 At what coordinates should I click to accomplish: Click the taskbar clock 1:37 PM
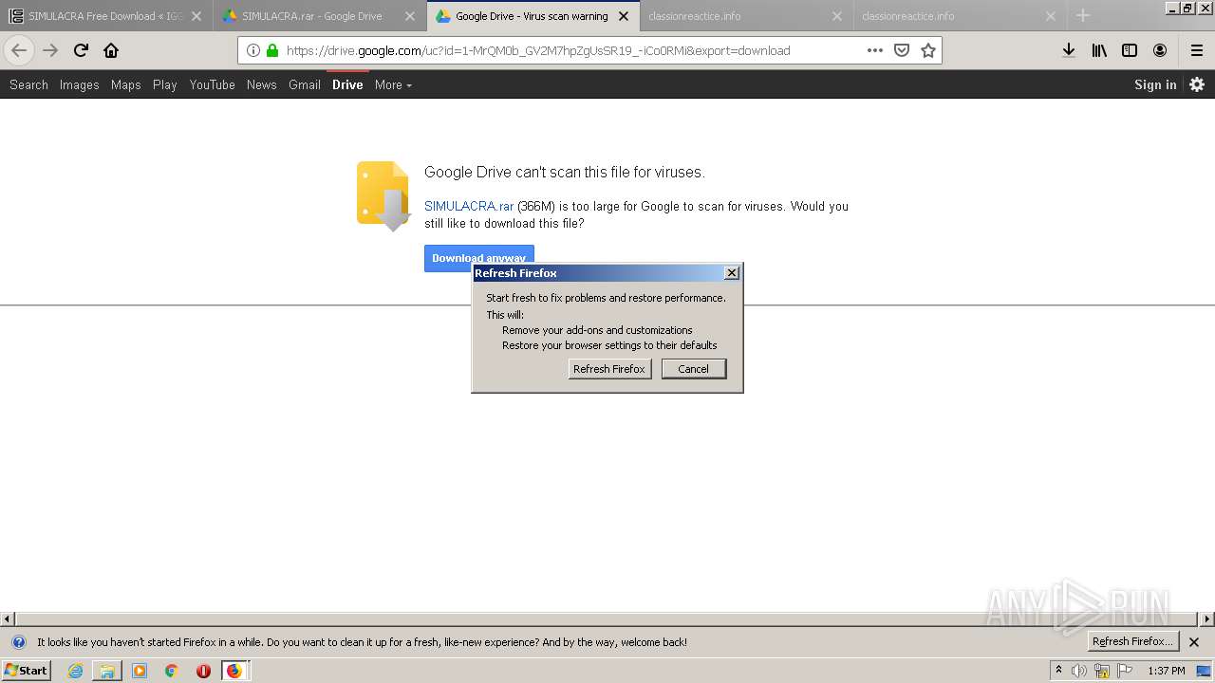pyautogui.click(x=1167, y=671)
